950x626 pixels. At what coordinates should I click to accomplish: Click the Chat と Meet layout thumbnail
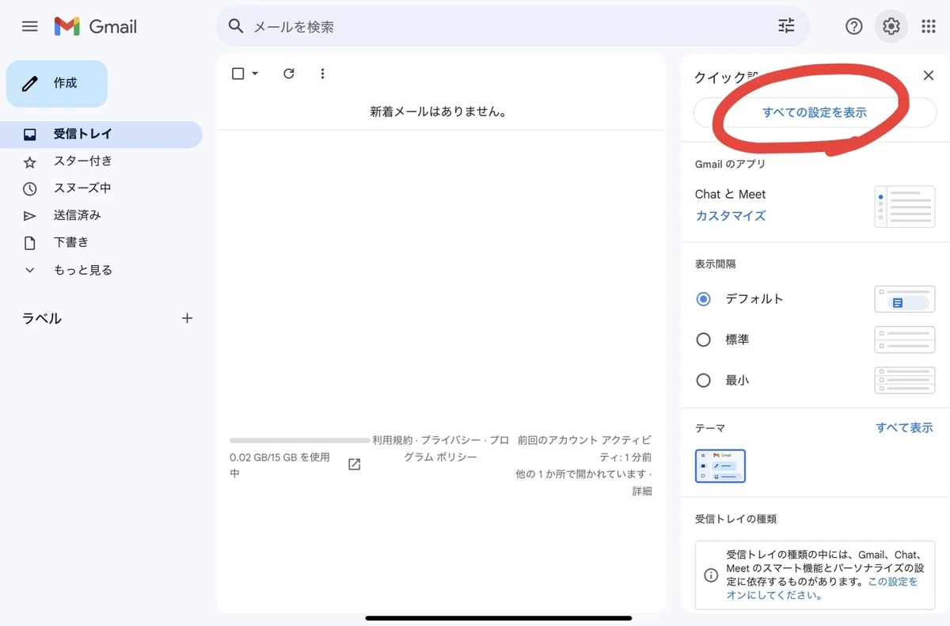(905, 207)
